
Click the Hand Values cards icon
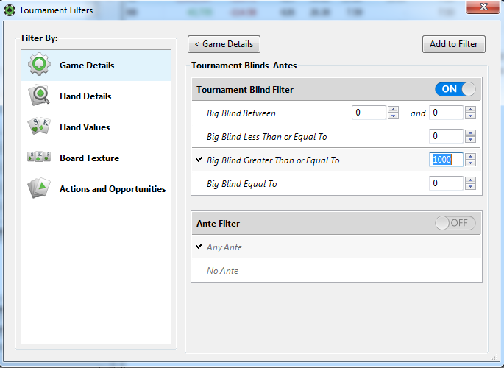pos(39,127)
